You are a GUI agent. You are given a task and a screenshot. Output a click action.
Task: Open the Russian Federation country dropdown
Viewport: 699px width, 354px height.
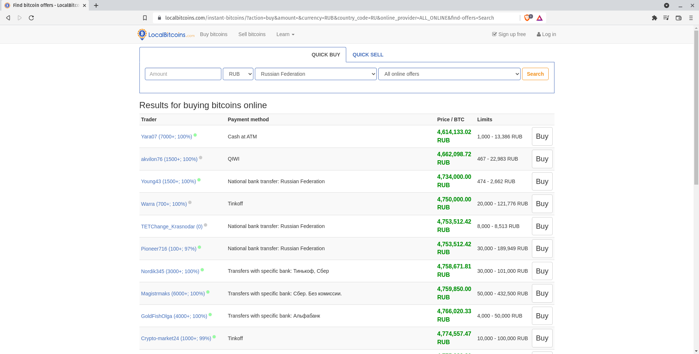coord(316,74)
